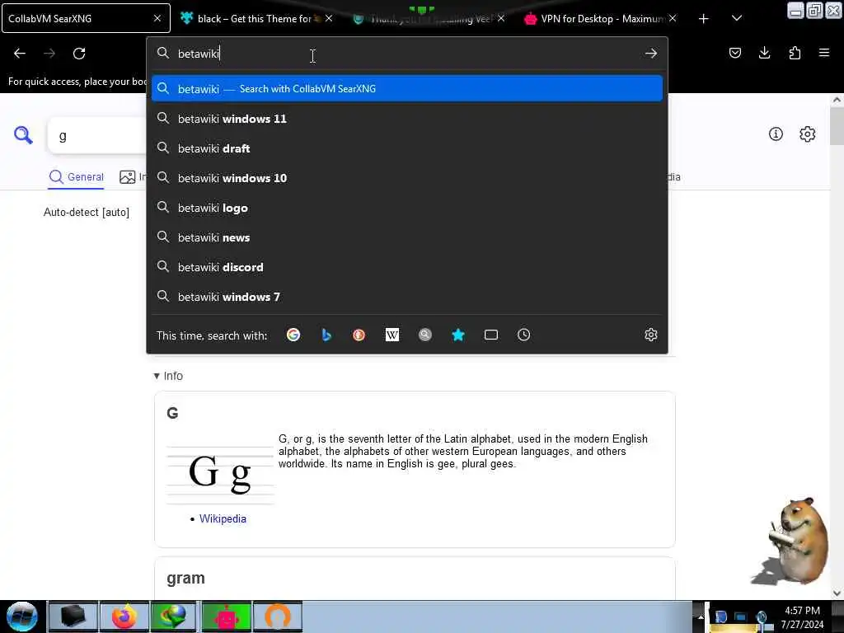The image size is (844, 633).
Task: Click the black box taskbar app
Action: pos(73,617)
